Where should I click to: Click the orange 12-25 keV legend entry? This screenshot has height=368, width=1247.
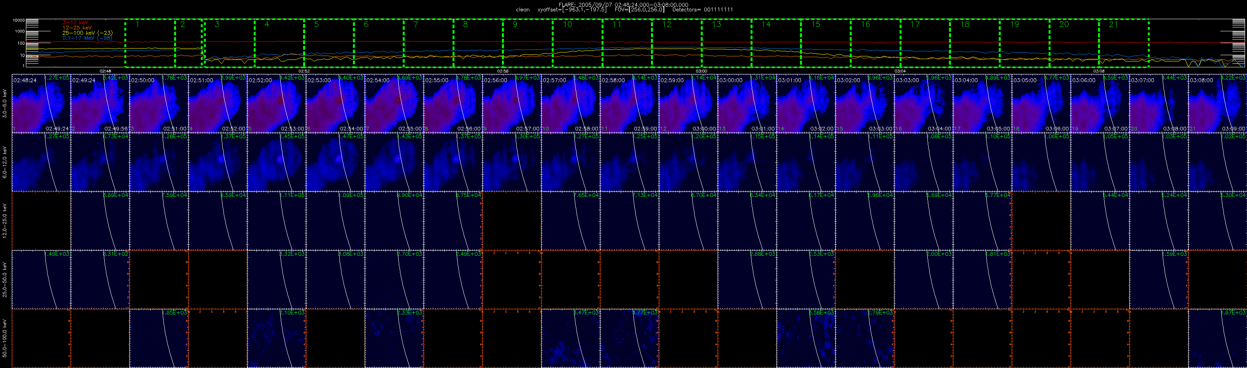coord(77,27)
